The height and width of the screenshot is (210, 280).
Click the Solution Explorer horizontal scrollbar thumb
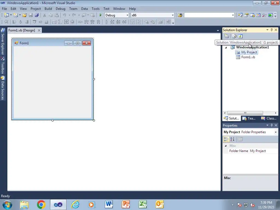pyautogui.click(x=245, y=113)
